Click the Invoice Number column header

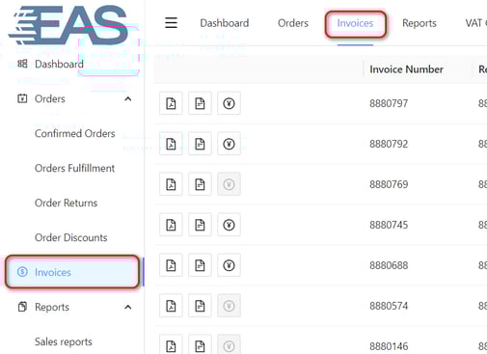406,69
